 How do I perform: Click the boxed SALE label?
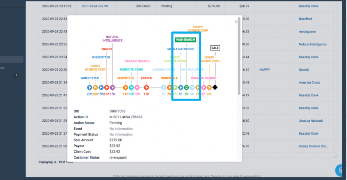(215, 48)
